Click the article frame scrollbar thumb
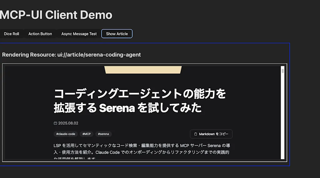Screen dimensions: 320x178 click(282, 71)
